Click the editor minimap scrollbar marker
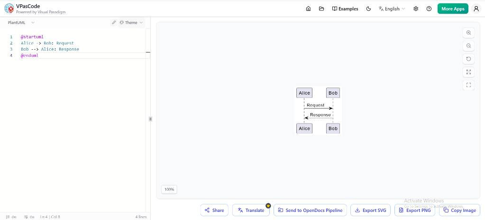Viewport: 485px width, 220px height. tap(148, 52)
